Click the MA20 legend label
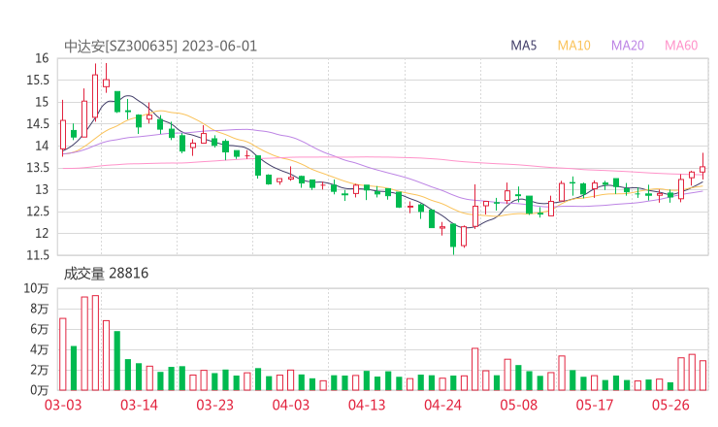 628,46
